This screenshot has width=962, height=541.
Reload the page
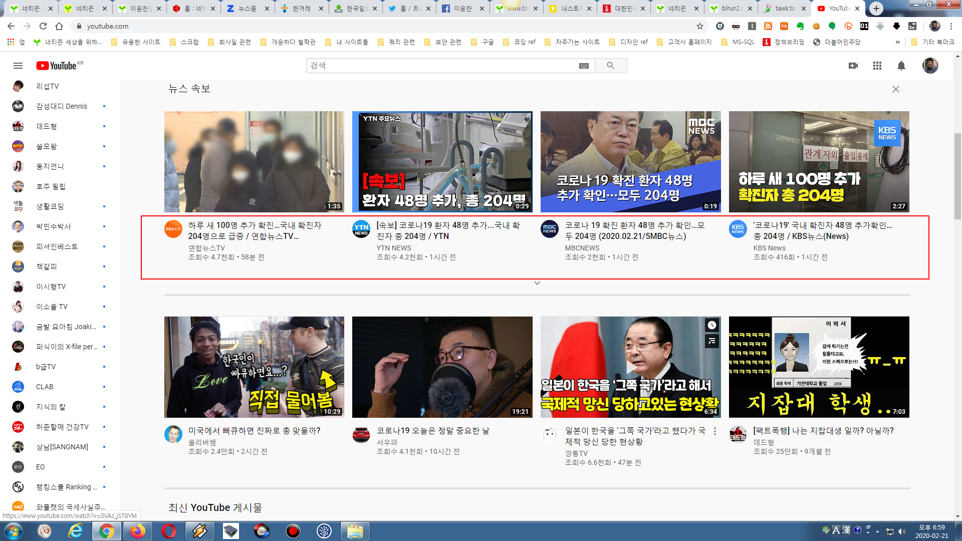click(x=43, y=26)
